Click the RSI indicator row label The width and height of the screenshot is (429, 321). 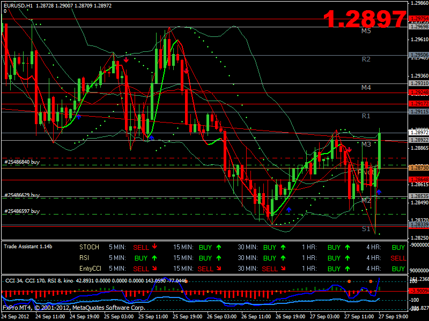[84, 258]
